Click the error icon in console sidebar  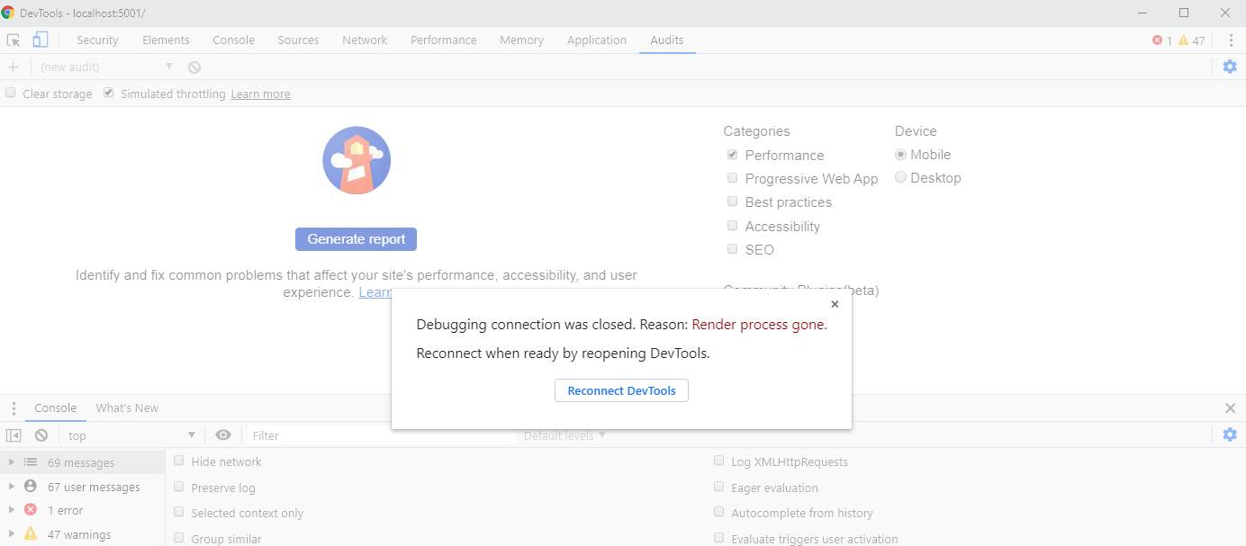pos(31,510)
